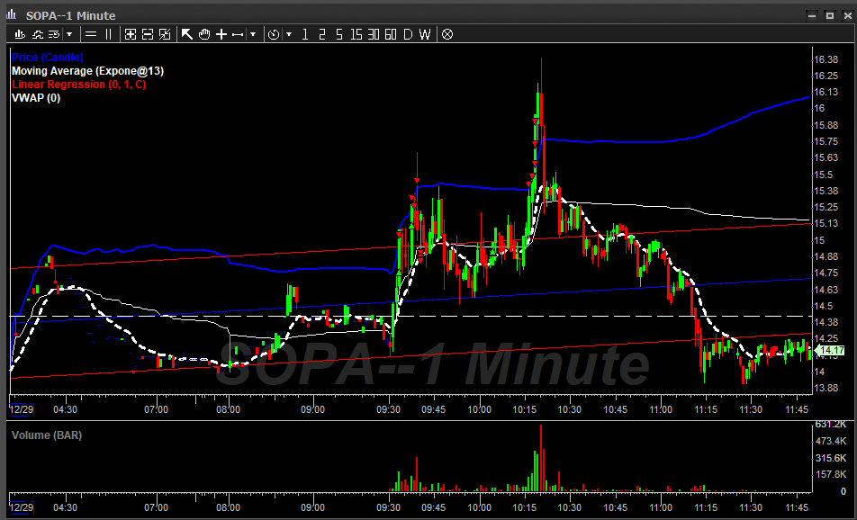Toggle the vertical lines tool
The image size is (857, 520).
107,34
